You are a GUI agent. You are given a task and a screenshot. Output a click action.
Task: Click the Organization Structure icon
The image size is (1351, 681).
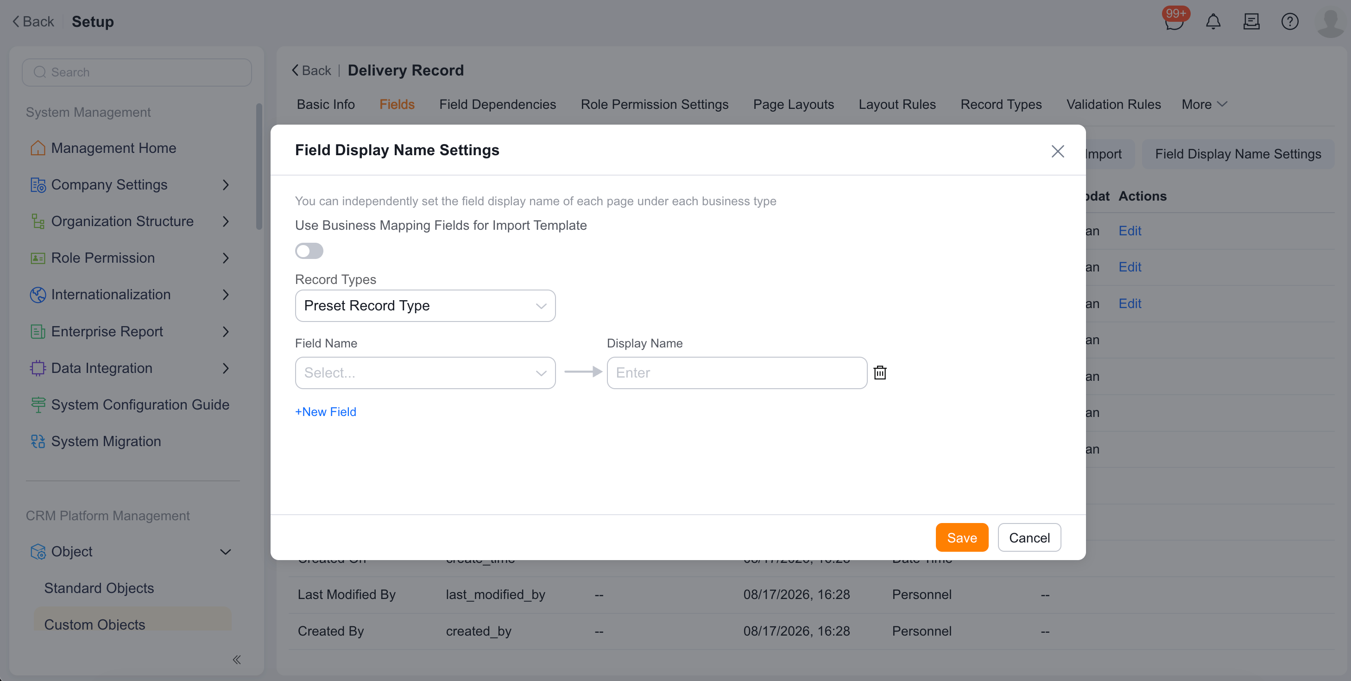click(38, 221)
